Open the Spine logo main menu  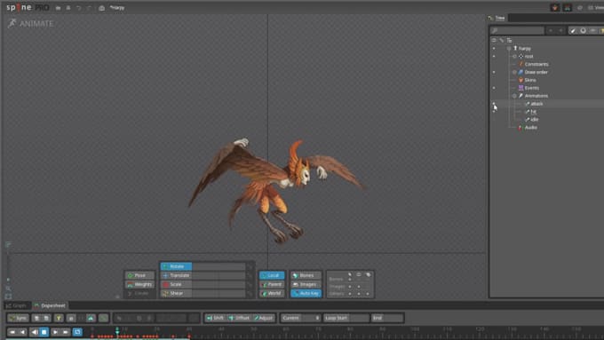pyautogui.click(x=28, y=7)
